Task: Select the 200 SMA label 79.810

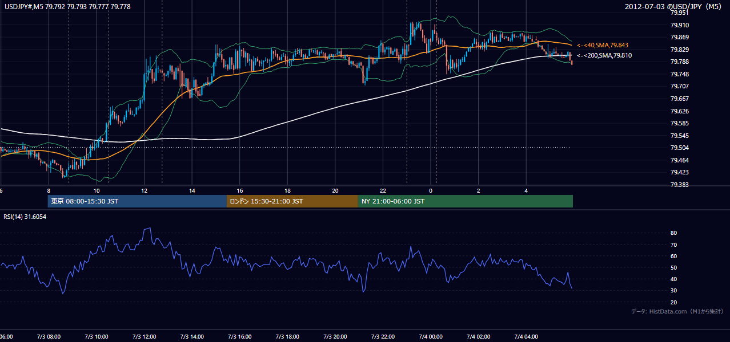Action: click(x=604, y=56)
